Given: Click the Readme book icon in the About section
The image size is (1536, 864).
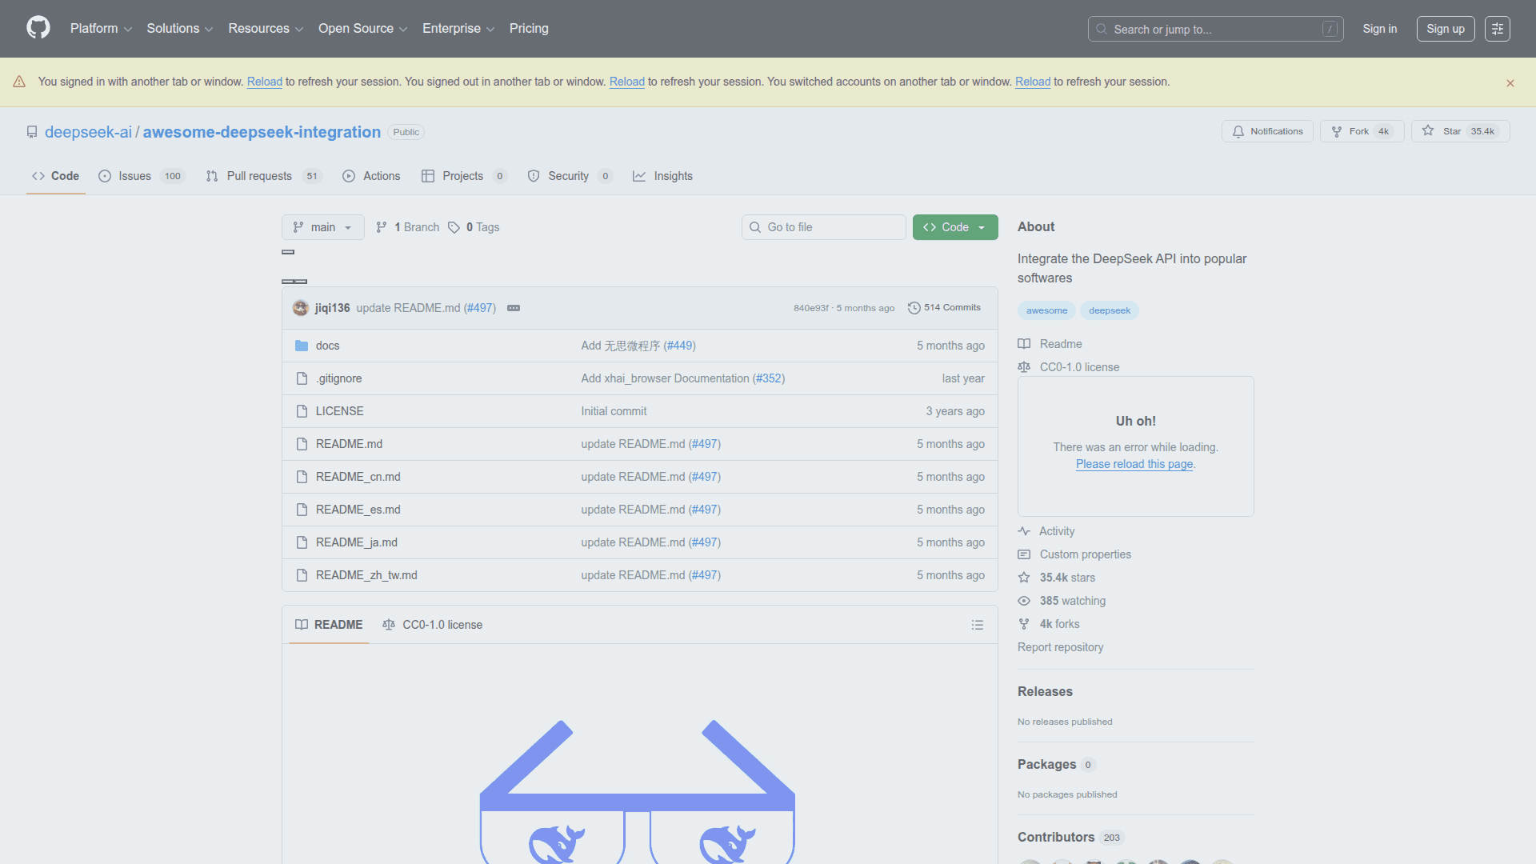Looking at the screenshot, I should pos(1024,343).
